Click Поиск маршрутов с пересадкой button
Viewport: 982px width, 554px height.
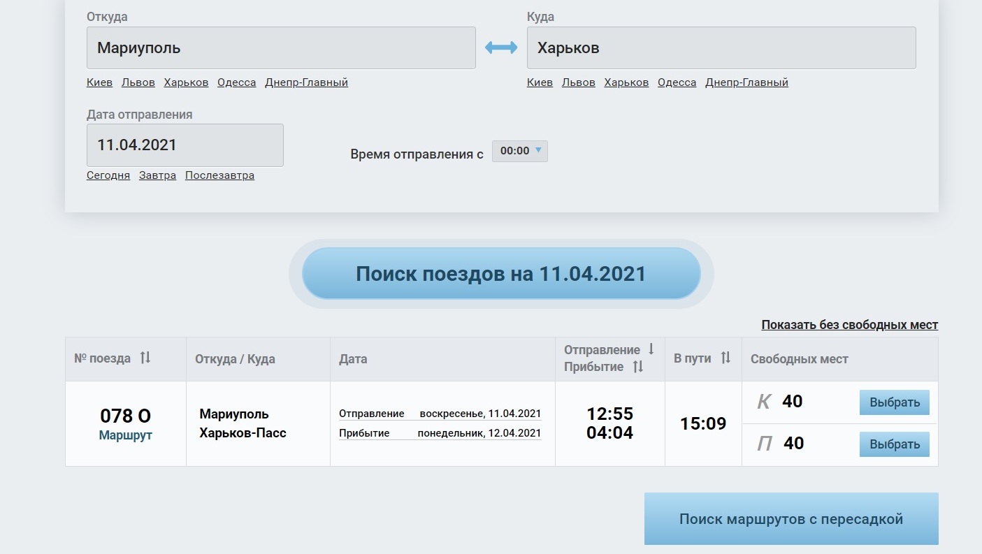point(791,519)
